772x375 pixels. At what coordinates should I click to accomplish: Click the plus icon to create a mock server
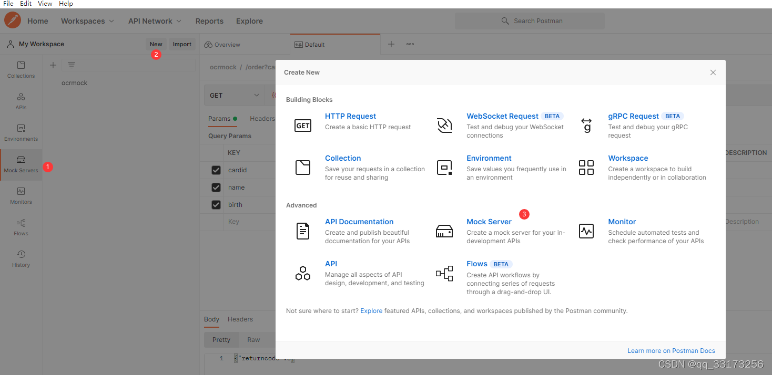pos(53,65)
